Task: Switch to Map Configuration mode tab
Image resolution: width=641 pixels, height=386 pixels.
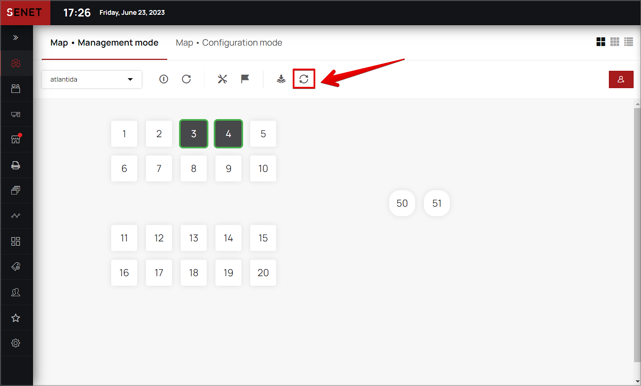Action: [x=229, y=43]
